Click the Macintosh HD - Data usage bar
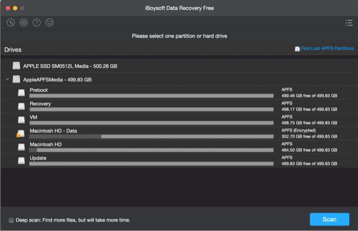The height and width of the screenshot is (231, 358). [x=151, y=137]
